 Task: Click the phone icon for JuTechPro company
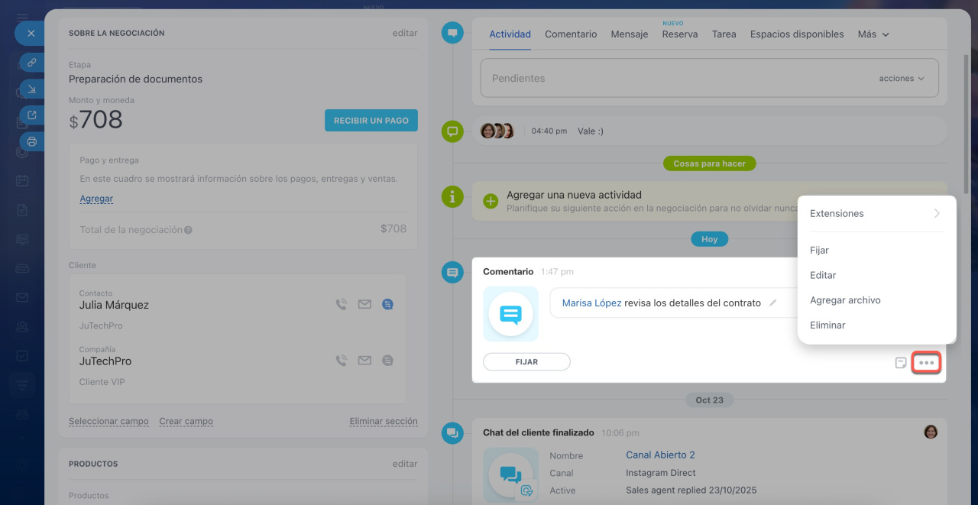[342, 361]
